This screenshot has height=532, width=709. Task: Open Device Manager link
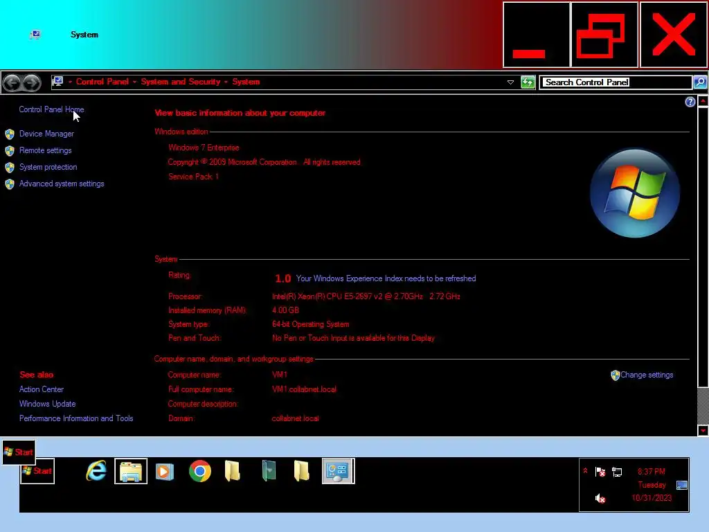click(x=46, y=134)
